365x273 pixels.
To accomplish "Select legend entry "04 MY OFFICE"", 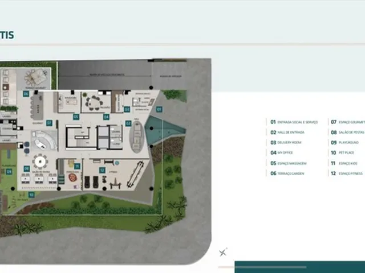I will pyautogui.click(x=281, y=153).
